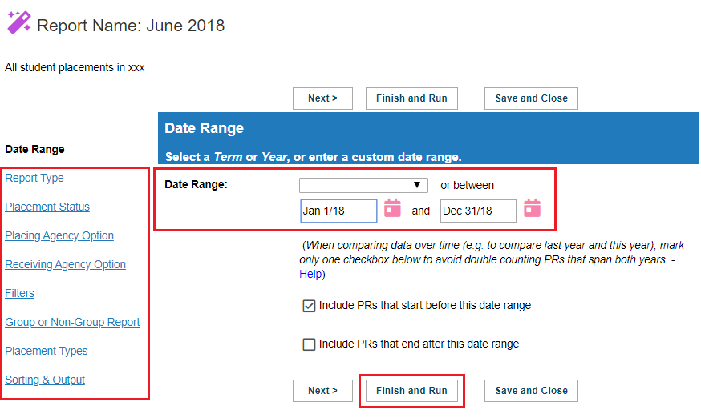Click the purple magic wand report icon
Viewport: 701px width, 418px height.
click(19, 22)
